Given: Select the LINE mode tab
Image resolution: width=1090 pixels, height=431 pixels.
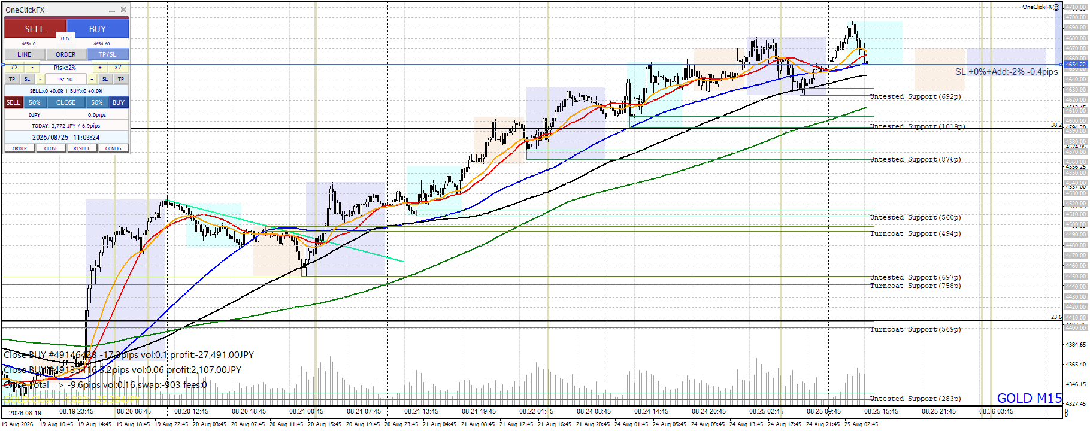Looking at the screenshot, I should (x=25, y=54).
